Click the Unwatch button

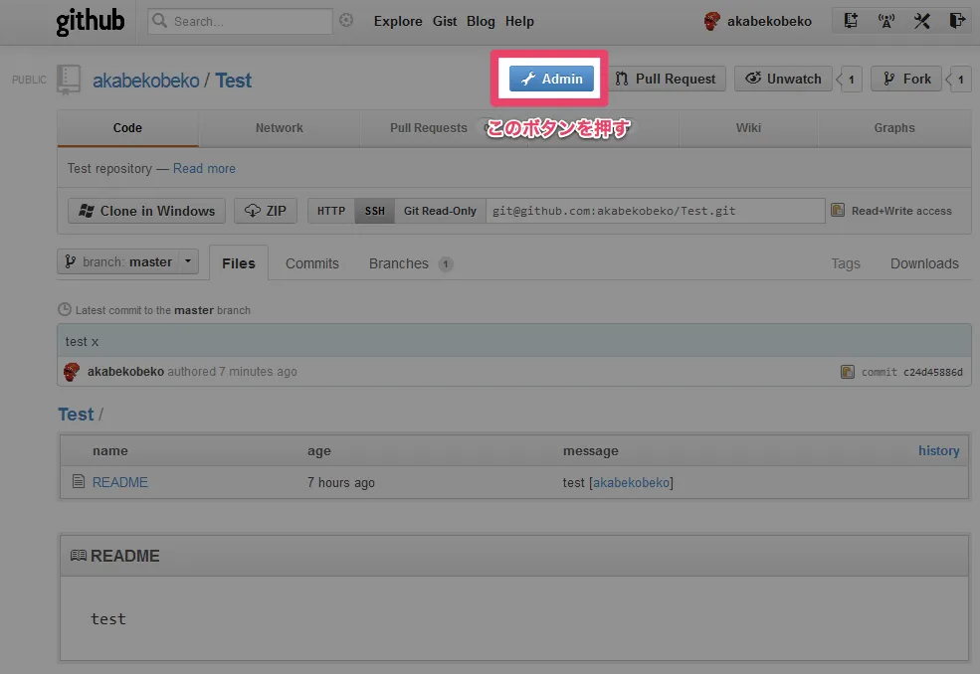pyautogui.click(x=784, y=79)
